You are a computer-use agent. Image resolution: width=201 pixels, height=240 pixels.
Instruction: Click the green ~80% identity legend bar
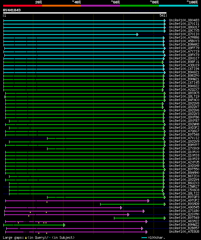point(139,6)
